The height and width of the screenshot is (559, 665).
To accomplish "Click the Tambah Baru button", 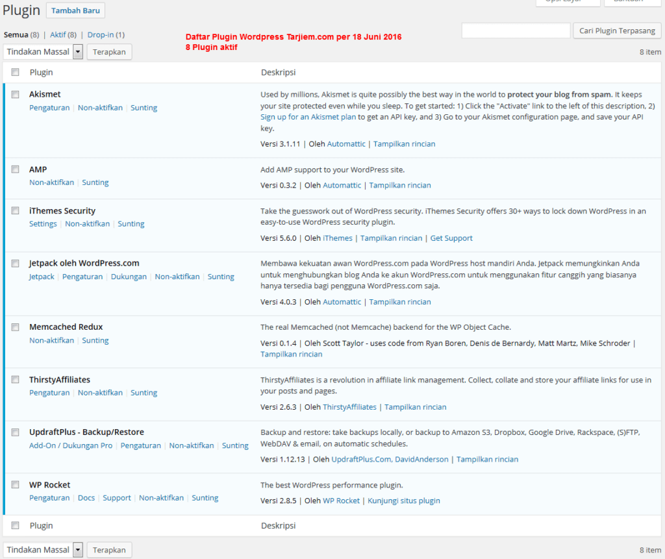I will point(75,10).
